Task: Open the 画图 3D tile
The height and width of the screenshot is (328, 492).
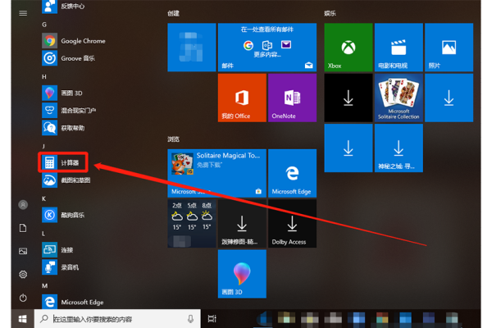Action: 242,274
